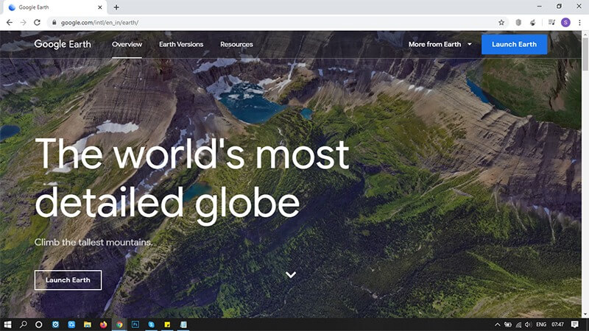
Task: Bookmark this page with the star icon
Action: point(501,23)
